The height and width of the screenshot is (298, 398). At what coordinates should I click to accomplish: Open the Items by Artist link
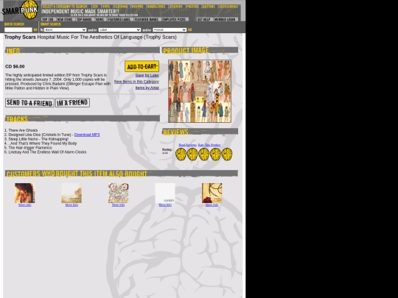point(147,88)
